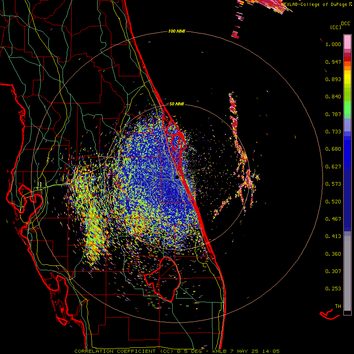Select the 1.000 legend value
The width and height of the screenshot is (354, 354).
coord(333,44)
